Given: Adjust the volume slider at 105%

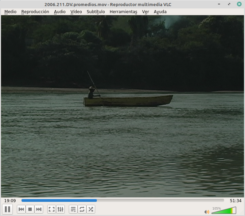Looking at the screenshot, I should 224,210.
